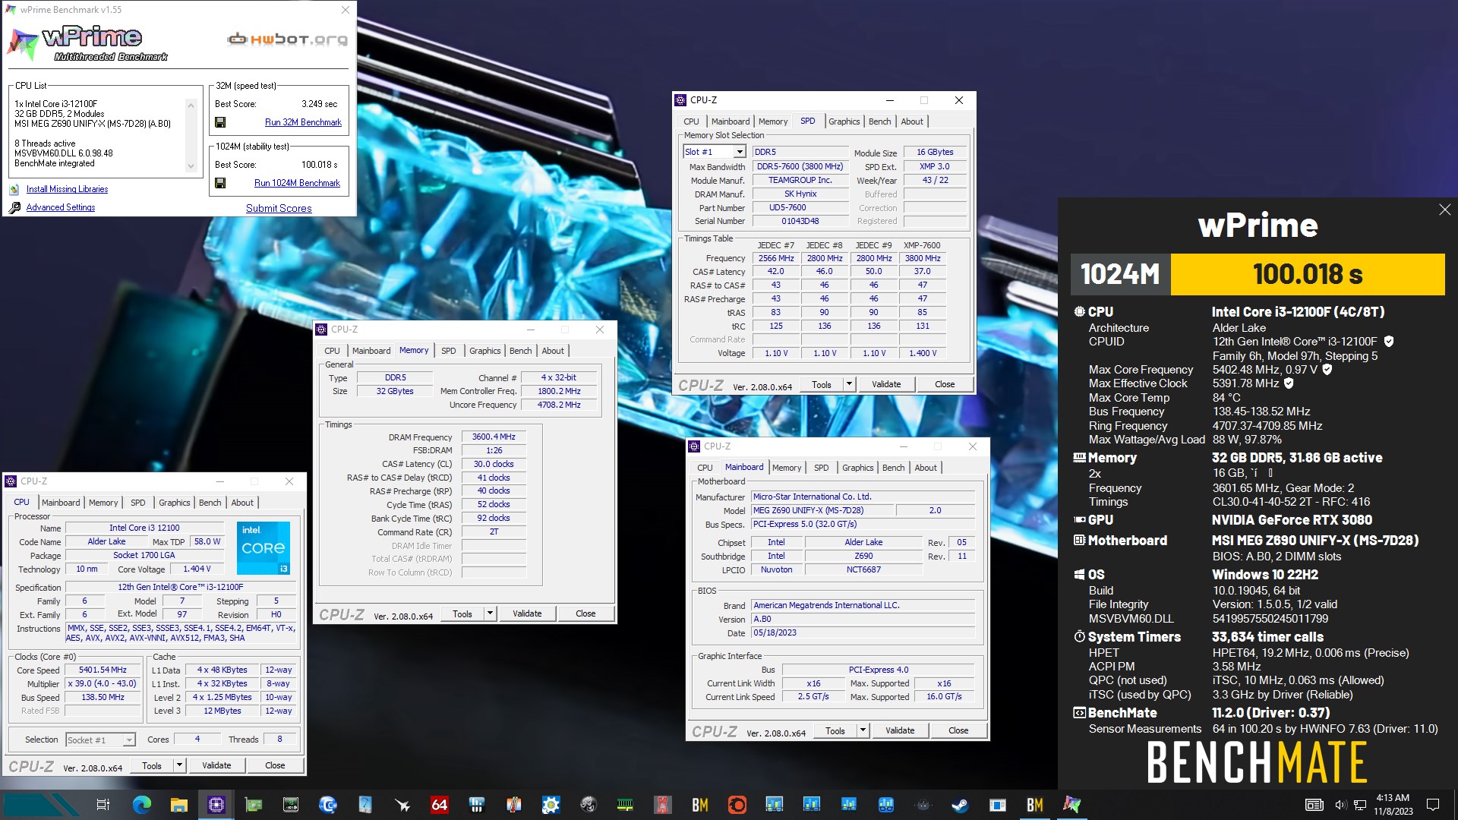
Task: Click the Max TDP value 58.0 W
Action: pos(207,542)
